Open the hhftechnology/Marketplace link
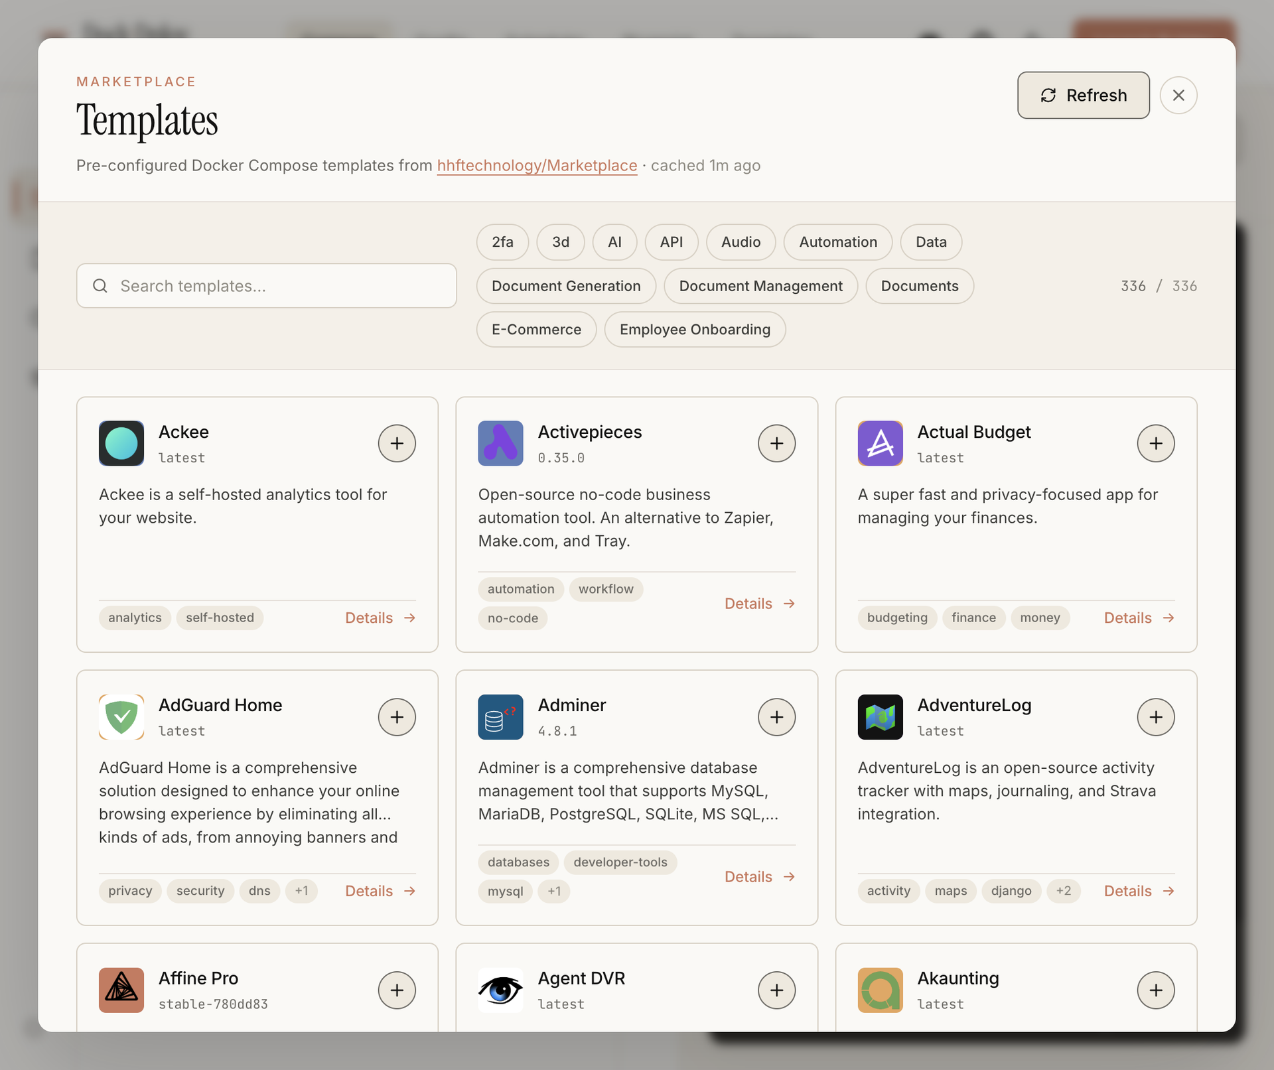This screenshot has width=1274, height=1070. (537, 165)
